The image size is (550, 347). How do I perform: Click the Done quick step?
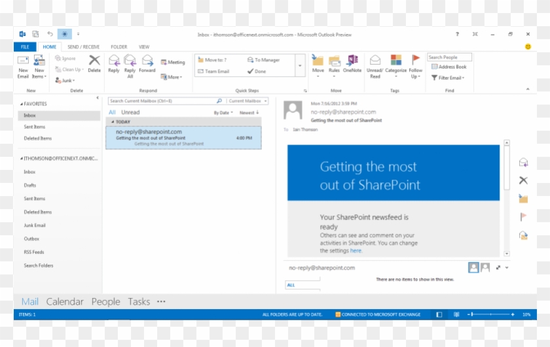pyautogui.click(x=257, y=71)
